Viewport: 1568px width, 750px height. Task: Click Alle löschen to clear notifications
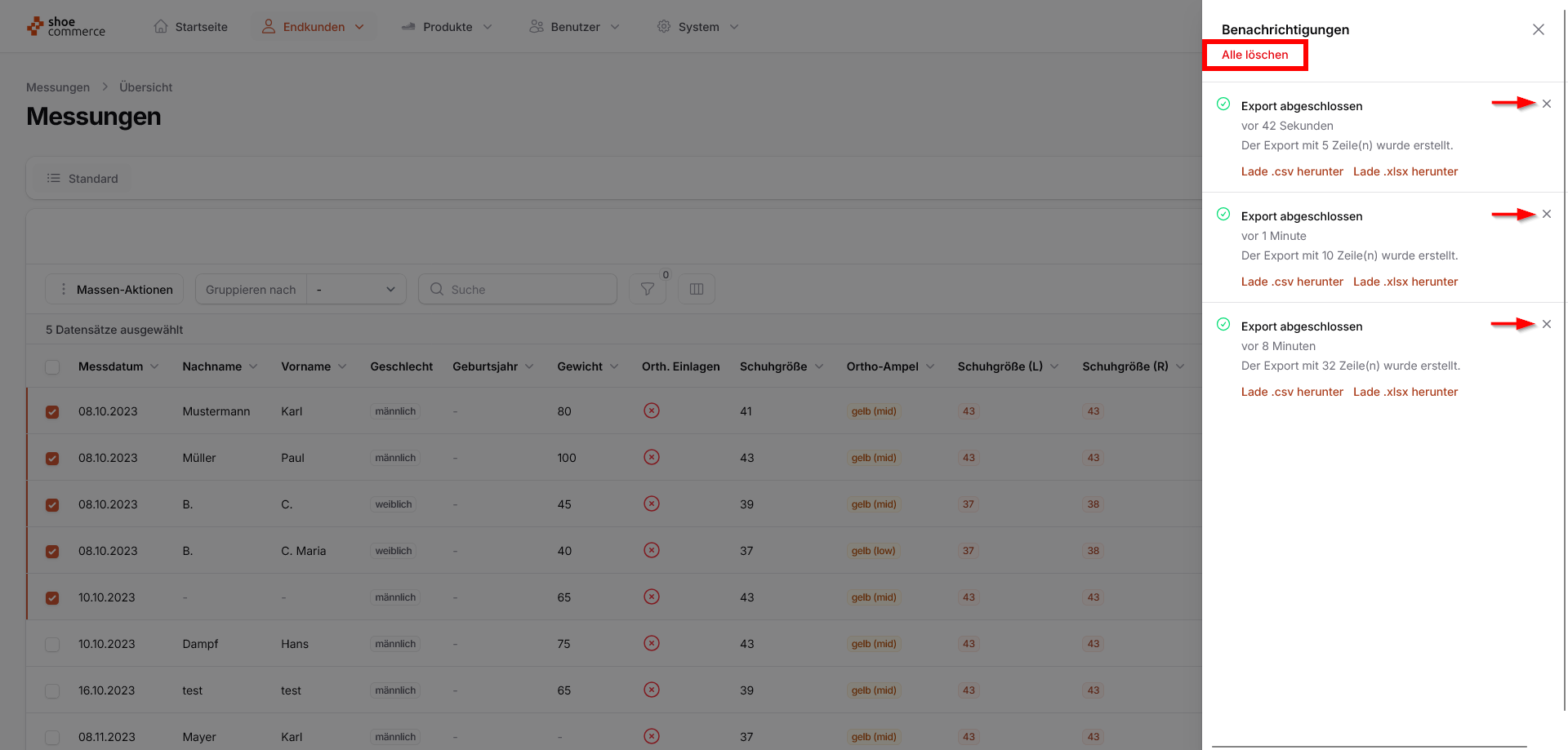coord(1254,55)
